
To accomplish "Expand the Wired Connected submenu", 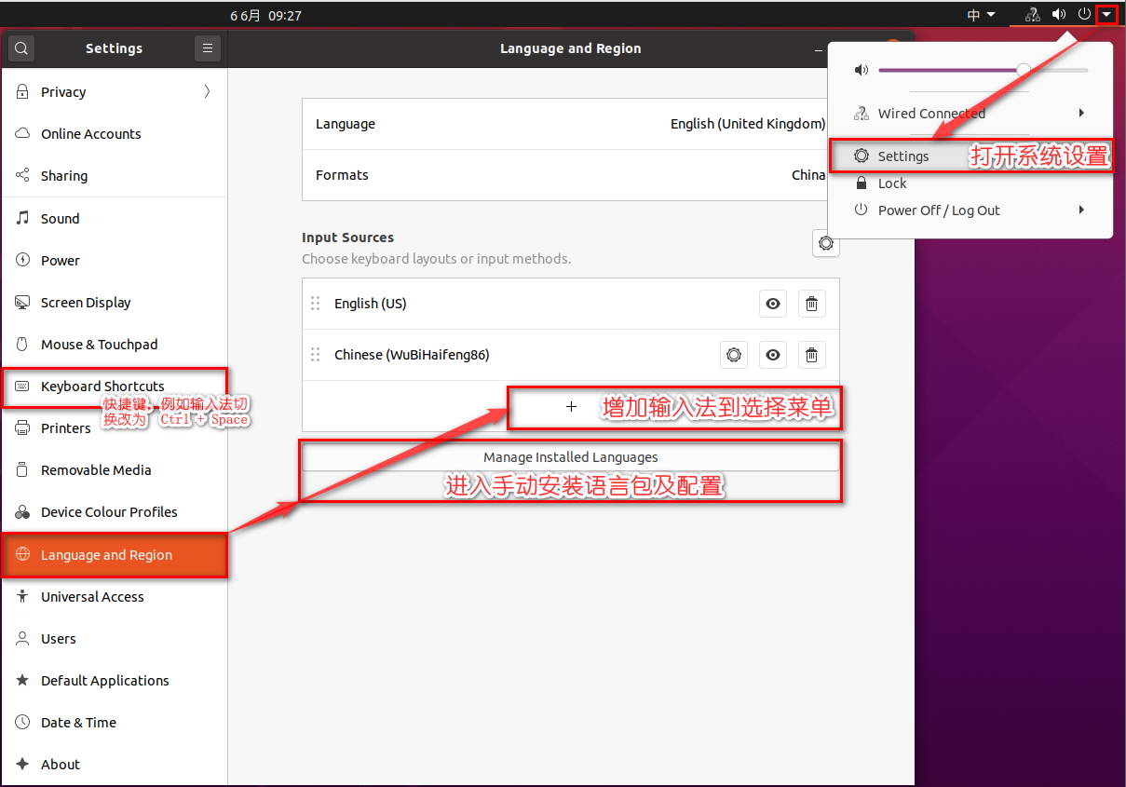I will click(1081, 114).
